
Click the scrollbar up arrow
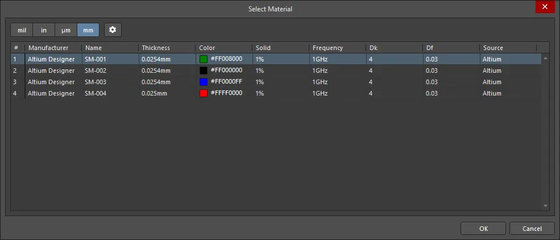click(545, 58)
